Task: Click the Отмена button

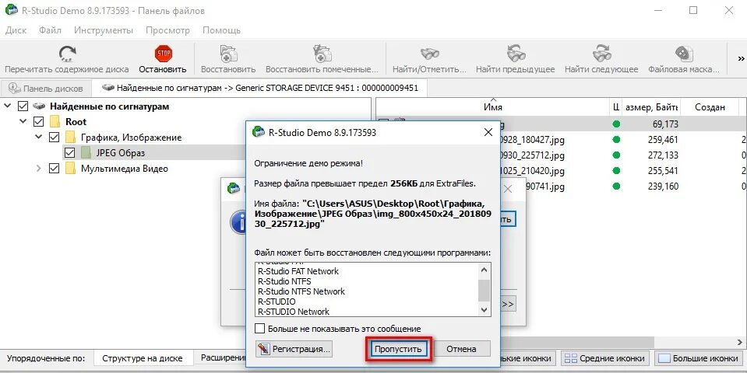Action: pyautogui.click(x=461, y=349)
